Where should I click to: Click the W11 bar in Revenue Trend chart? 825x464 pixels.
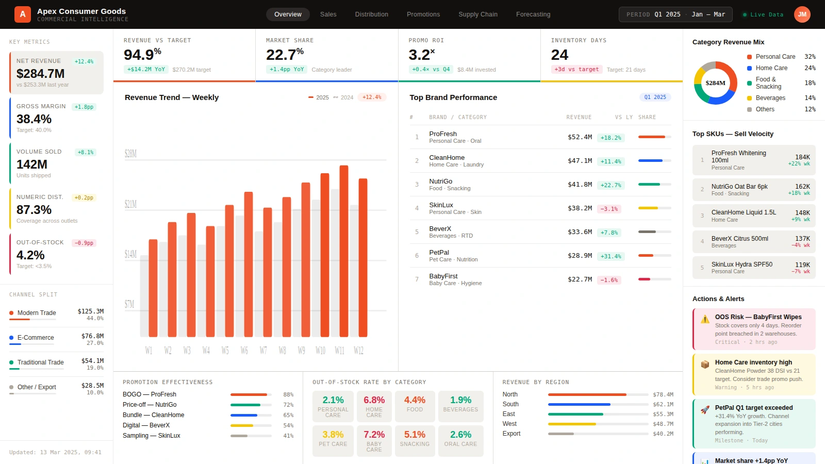pyautogui.click(x=340, y=253)
